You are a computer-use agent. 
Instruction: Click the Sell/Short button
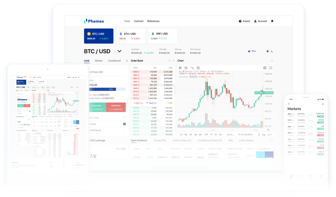pyautogui.click(x=116, y=107)
